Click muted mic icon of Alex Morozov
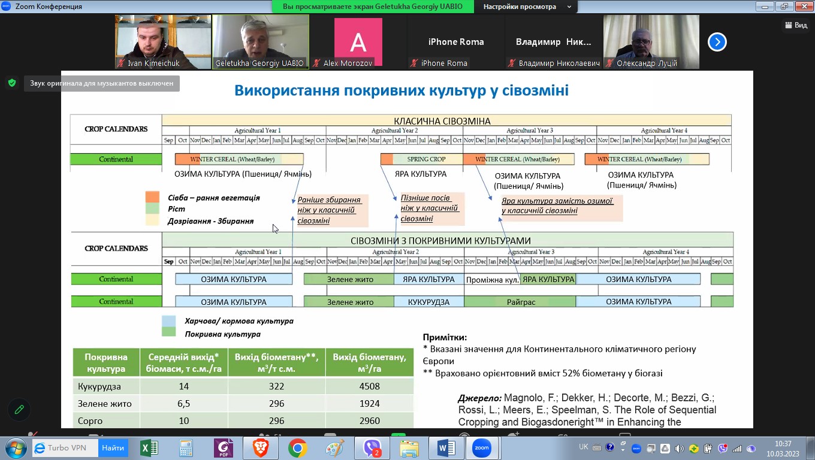 point(317,63)
